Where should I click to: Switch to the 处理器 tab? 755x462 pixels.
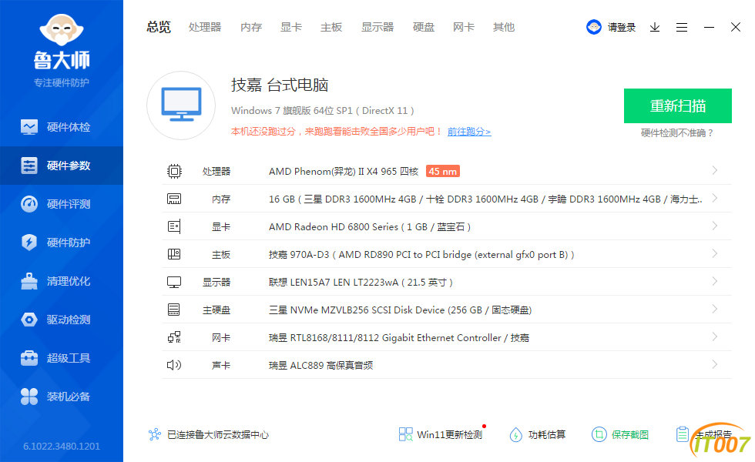(205, 27)
